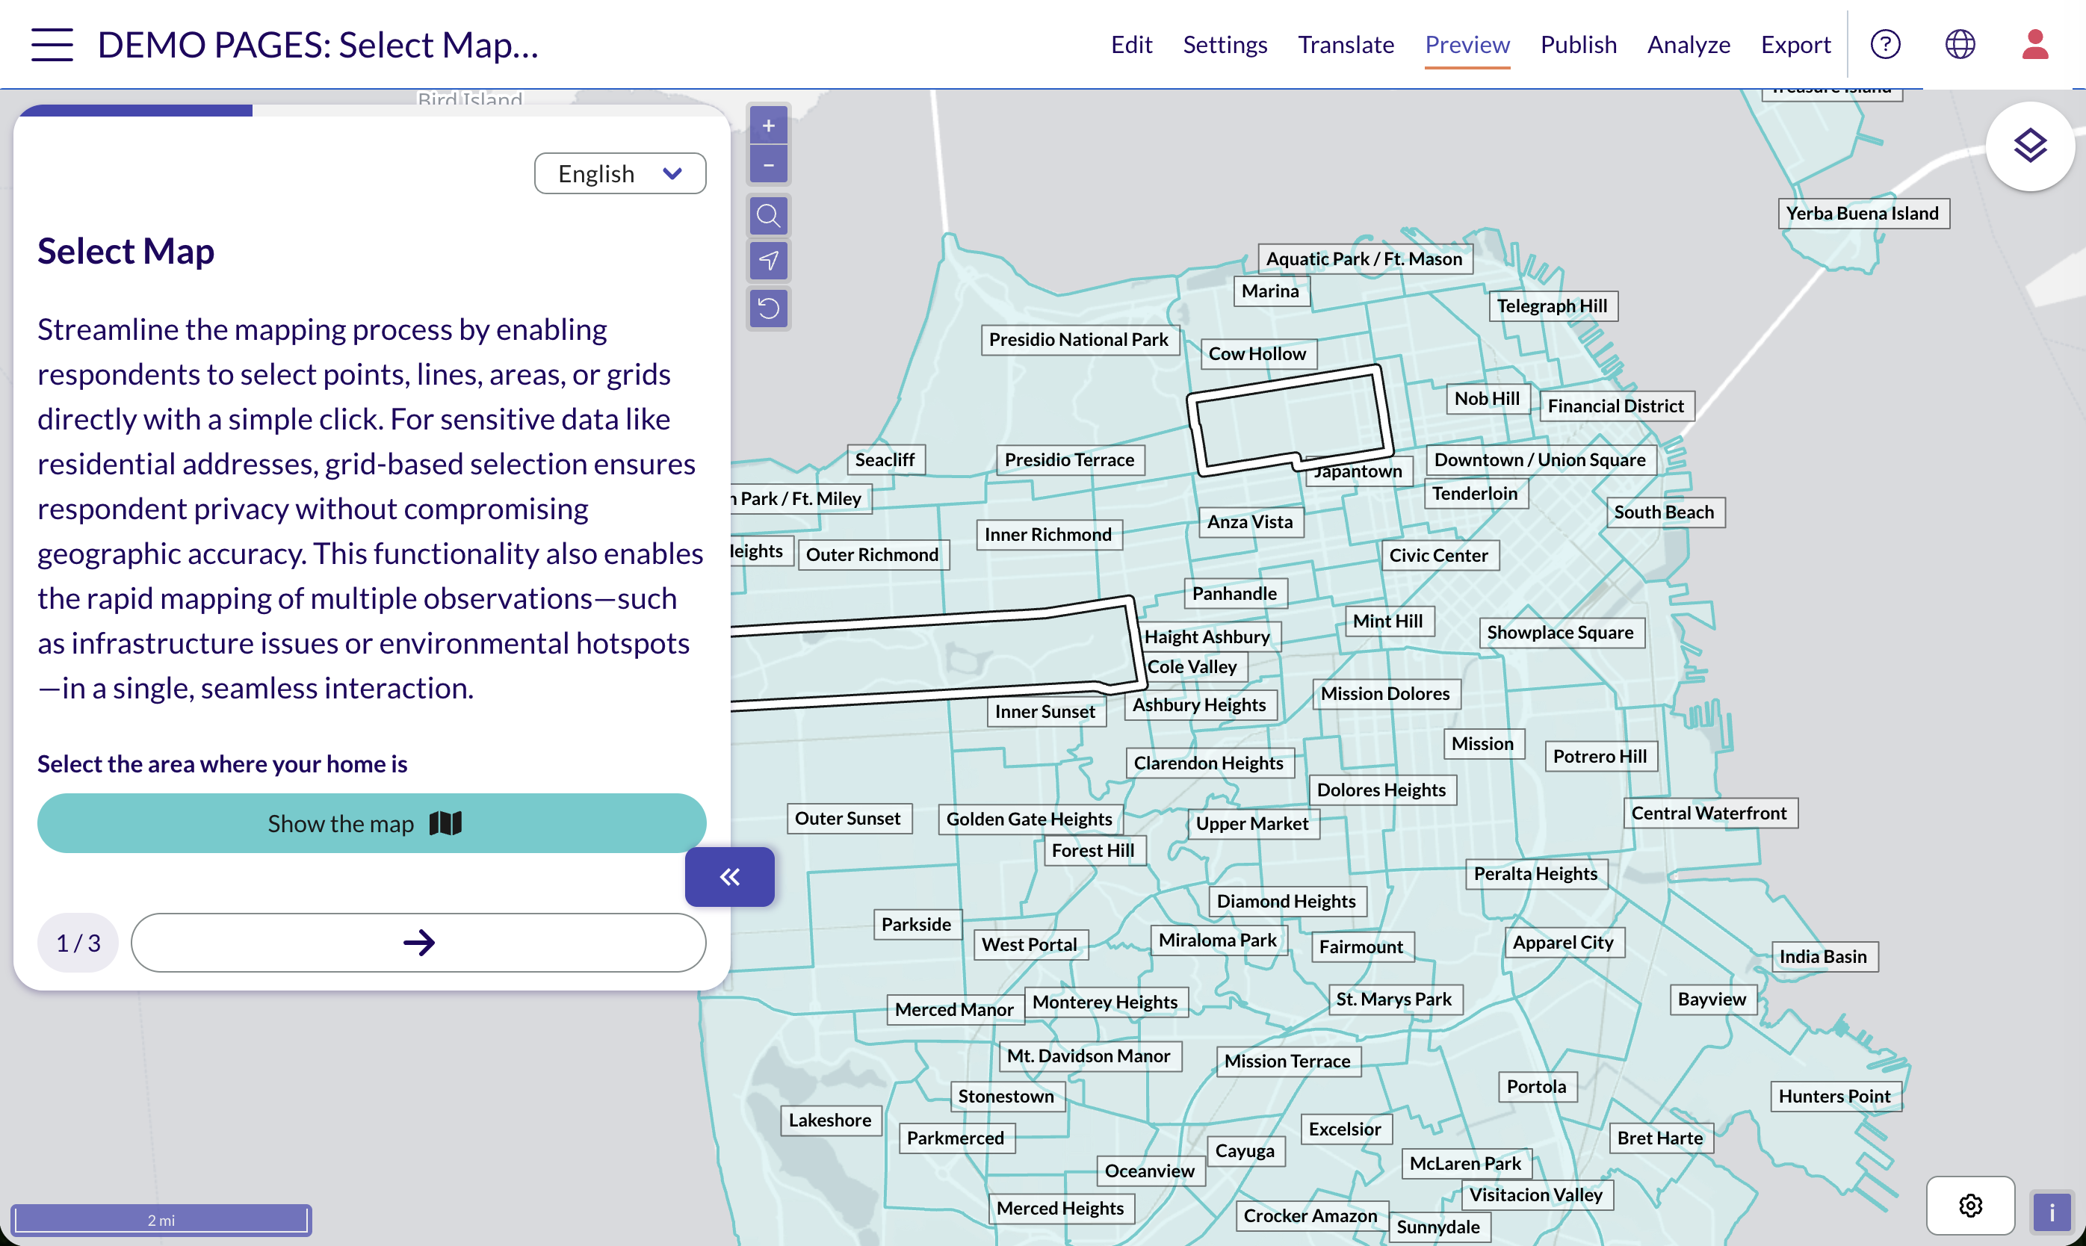Image resolution: width=2086 pixels, height=1246 pixels.
Task: Click the help question mark icon
Action: 1885,45
